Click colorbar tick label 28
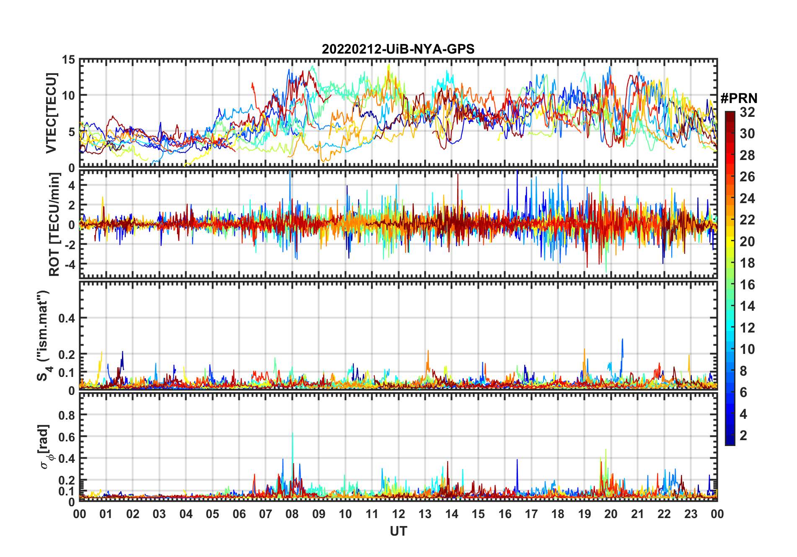This screenshot has height=557, width=797. click(747, 155)
